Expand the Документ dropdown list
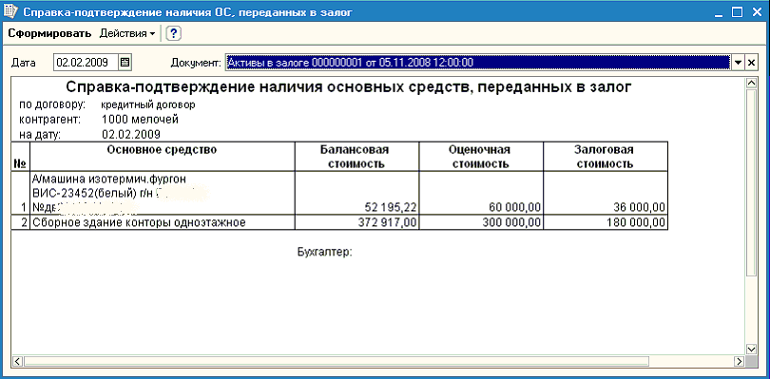The height and width of the screenshot is (379, 770). point(738,63)
